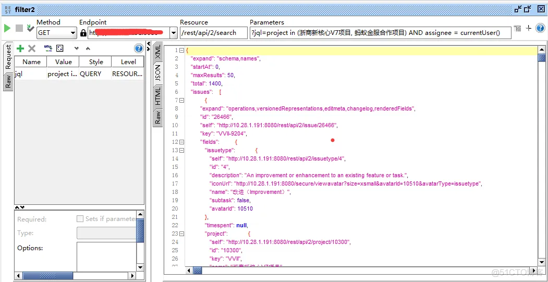Image resolution: width=548 pixels, height=282 pixels.
Task: Move the selected parameter up
Action: [x=88, y=48]
